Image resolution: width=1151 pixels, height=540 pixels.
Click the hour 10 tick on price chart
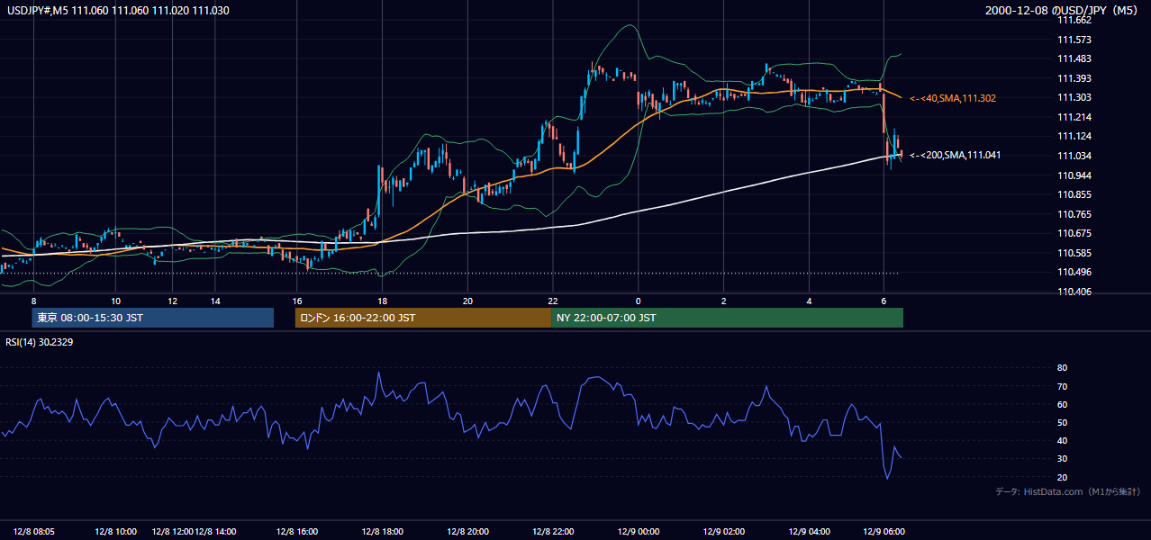click(115, 301)
